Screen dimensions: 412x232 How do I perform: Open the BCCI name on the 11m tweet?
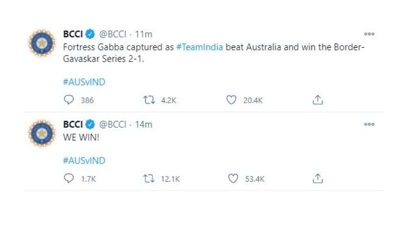point(73,34)
